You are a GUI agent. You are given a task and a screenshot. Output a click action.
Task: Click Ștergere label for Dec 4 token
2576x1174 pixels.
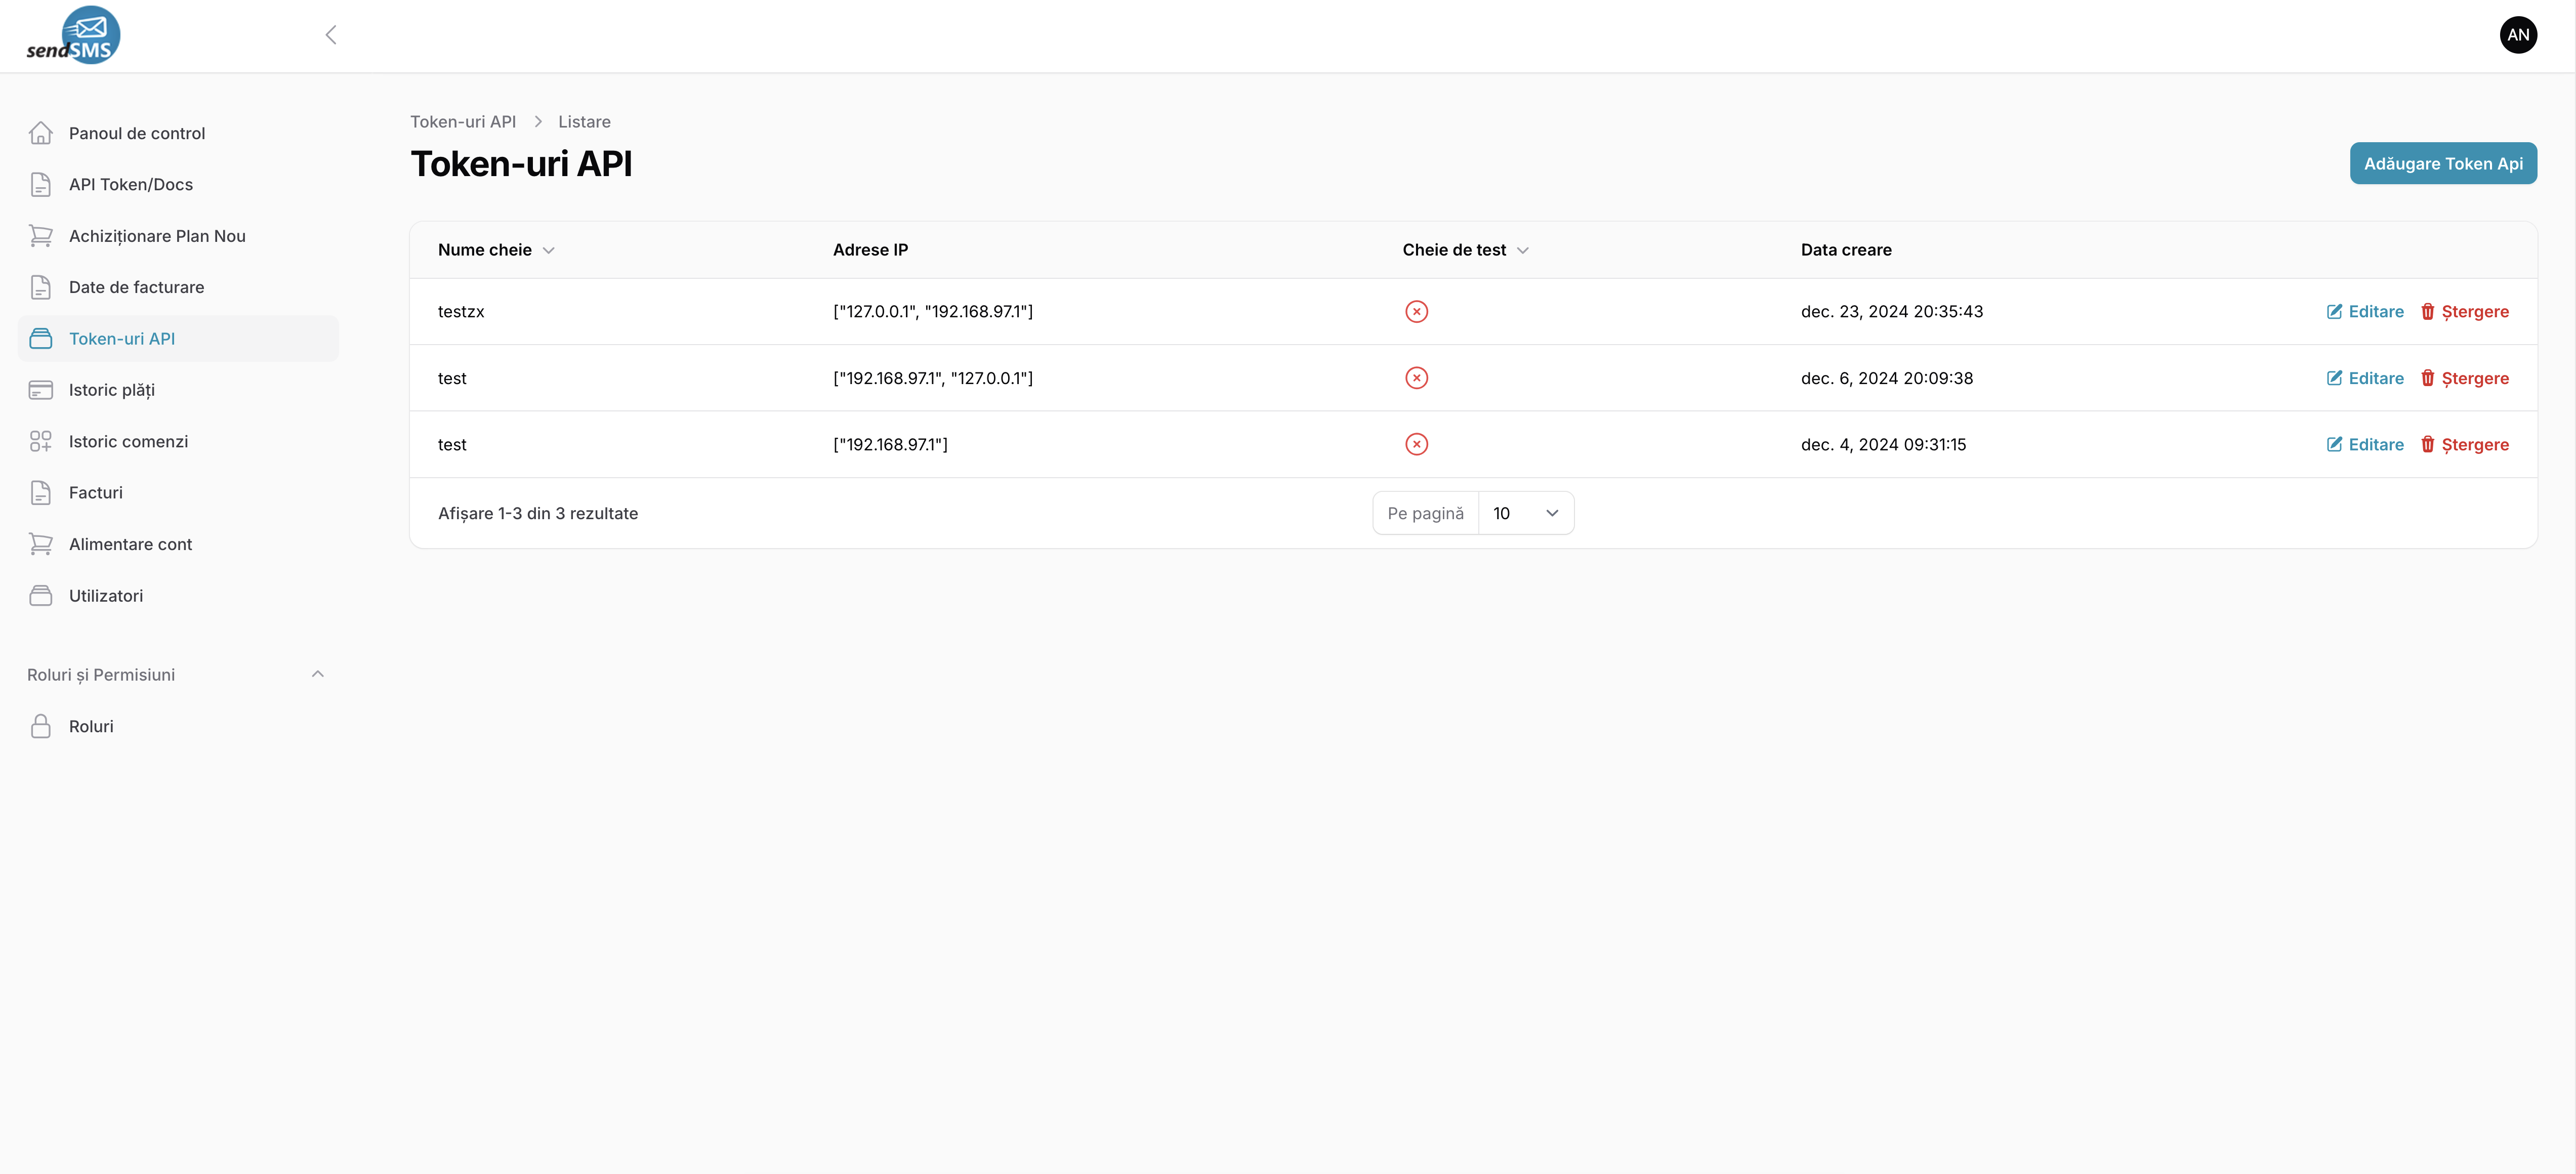[x=2475, y=444]
